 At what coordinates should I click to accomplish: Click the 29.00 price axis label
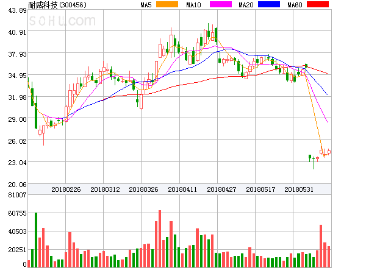[x=17, y=119]
